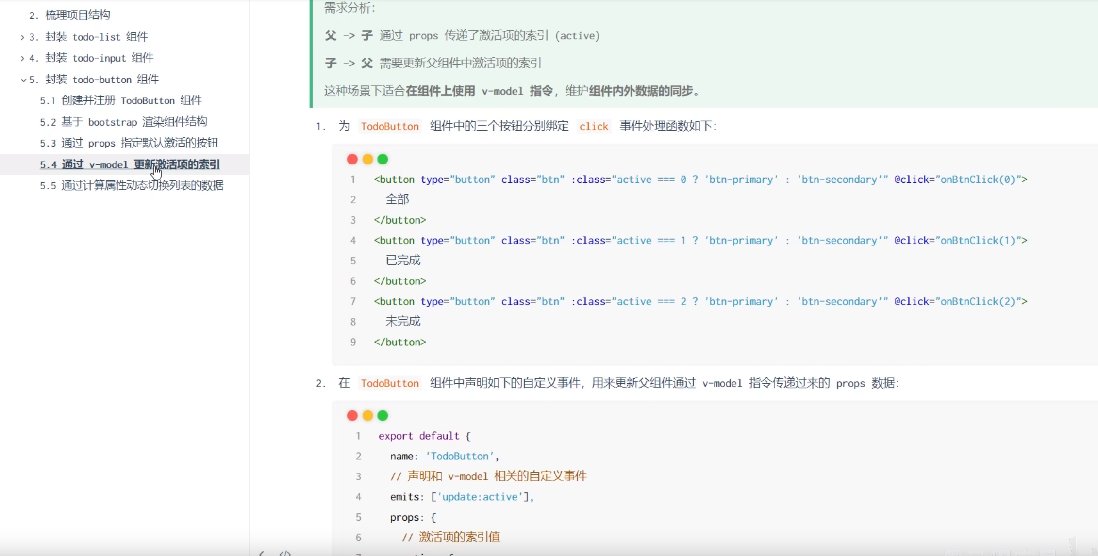Jump to 5.2 基于 bootstrap 渲染组件结构

[123, 122]
